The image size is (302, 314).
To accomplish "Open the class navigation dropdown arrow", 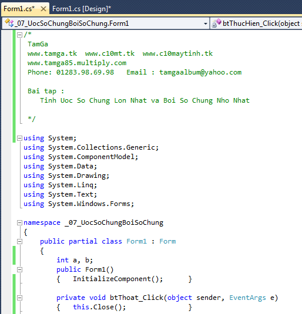I will 205,23.
